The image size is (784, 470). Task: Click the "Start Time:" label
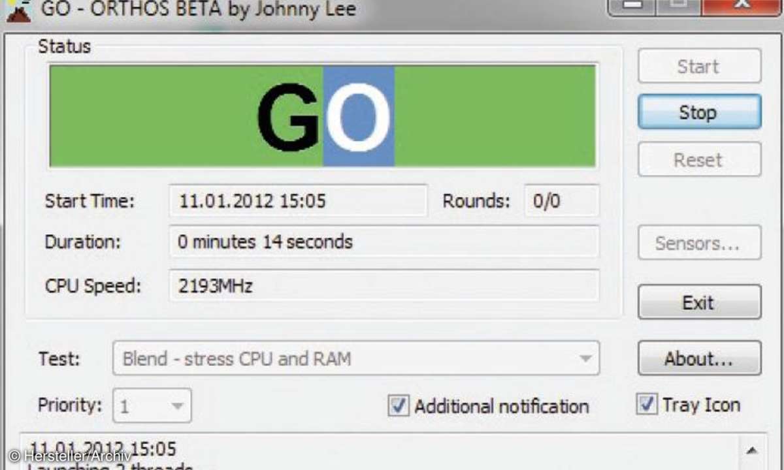89,201
